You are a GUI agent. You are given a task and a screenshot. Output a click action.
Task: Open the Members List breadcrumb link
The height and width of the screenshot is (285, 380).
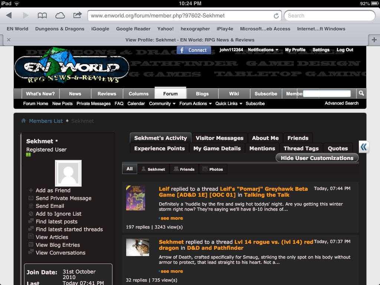[46, 121]
